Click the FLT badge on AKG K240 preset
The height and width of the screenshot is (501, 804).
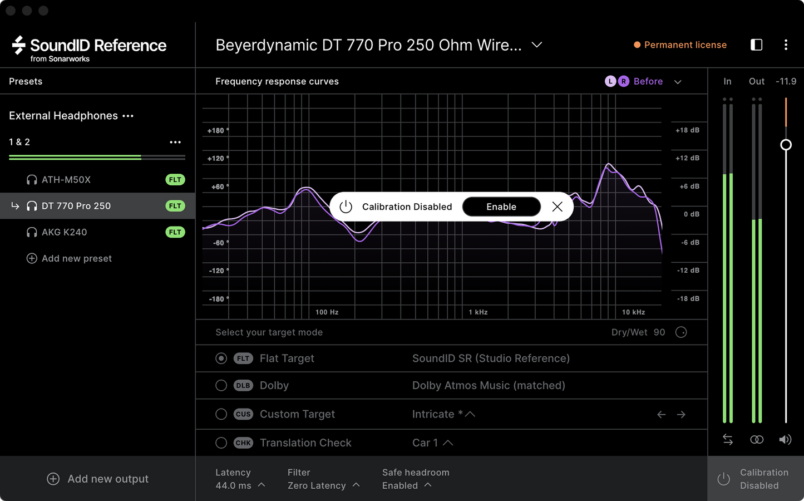(175, 232)
